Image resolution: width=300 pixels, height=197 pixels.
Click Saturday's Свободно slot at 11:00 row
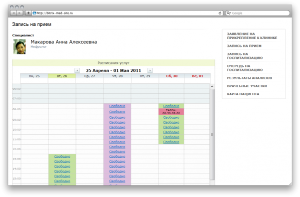coord(171,137)
